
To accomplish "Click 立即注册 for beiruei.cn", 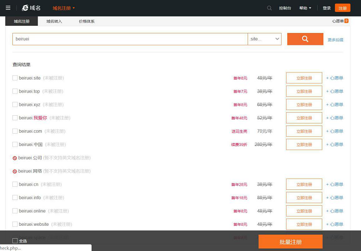I will (304, 184).
